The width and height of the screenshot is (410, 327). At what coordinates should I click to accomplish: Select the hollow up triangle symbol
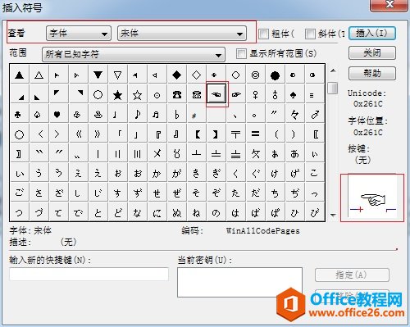pyautogui.click(x=39, y=75)
